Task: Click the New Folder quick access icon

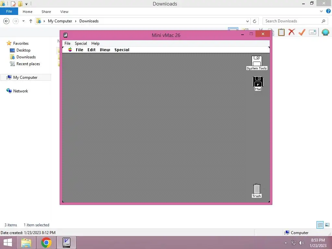Action: click(20, 4)
